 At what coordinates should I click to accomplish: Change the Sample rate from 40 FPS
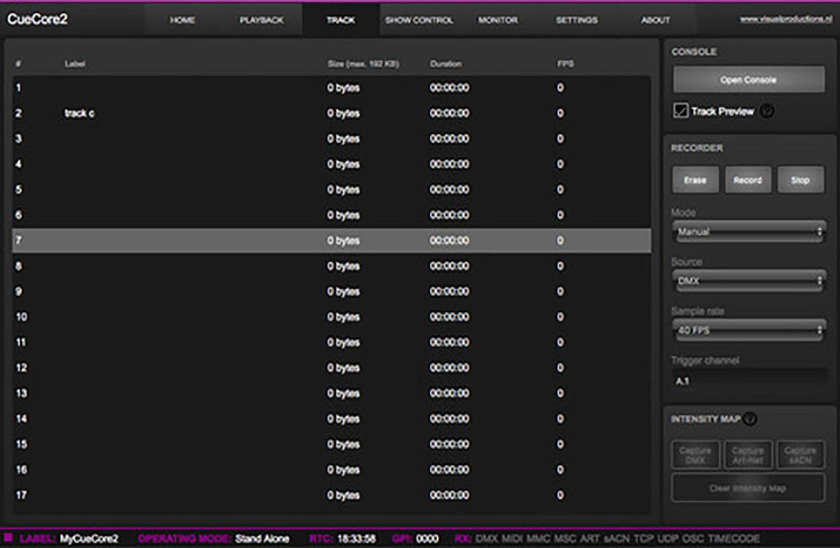click(749, 330)
